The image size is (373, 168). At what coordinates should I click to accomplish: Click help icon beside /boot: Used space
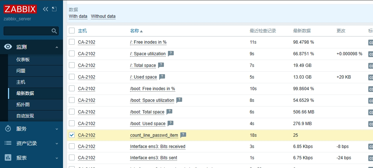pyautogui.click(x=170, y=123)
